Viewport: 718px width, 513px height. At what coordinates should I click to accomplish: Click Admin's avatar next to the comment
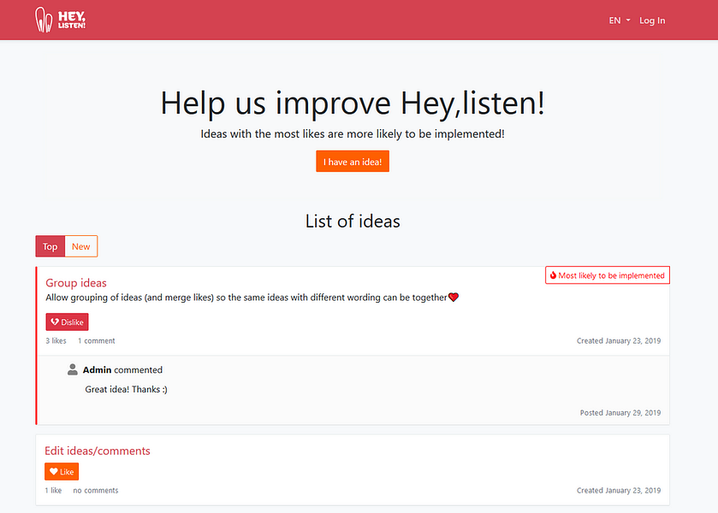[73, 369]
